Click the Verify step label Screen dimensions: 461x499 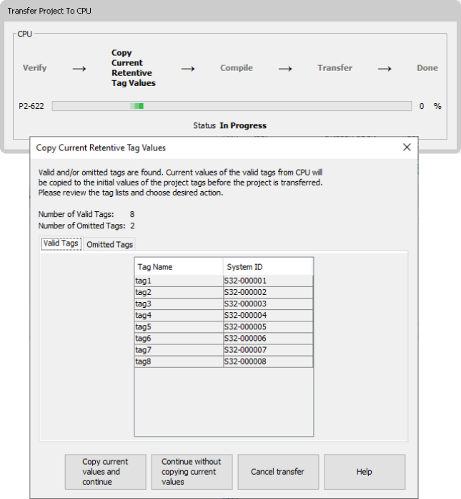[35, 68]
